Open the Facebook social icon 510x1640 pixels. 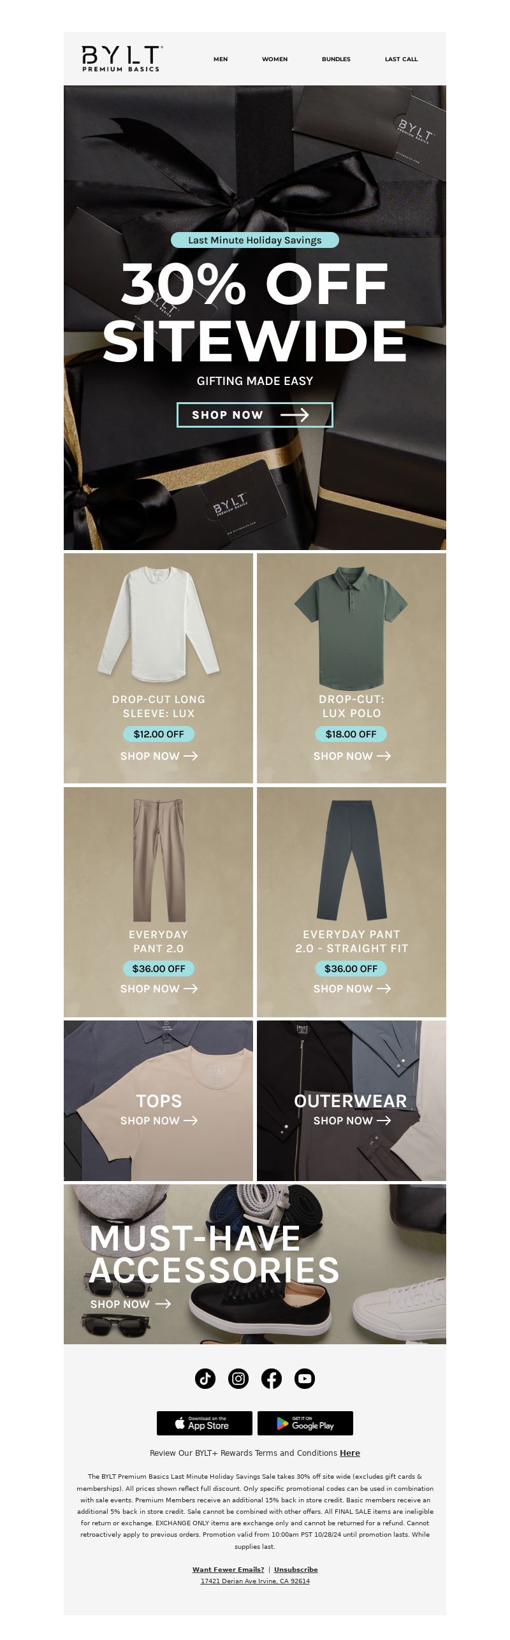click(272, 1379)
